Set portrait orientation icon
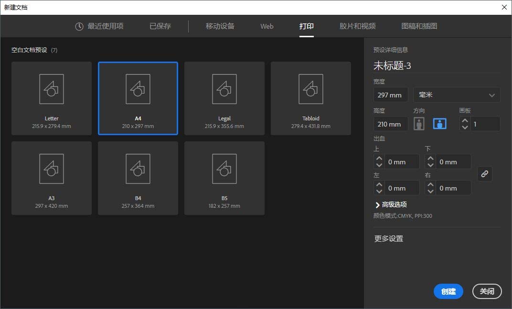This screenshot has height=309, width=512. 419,124
